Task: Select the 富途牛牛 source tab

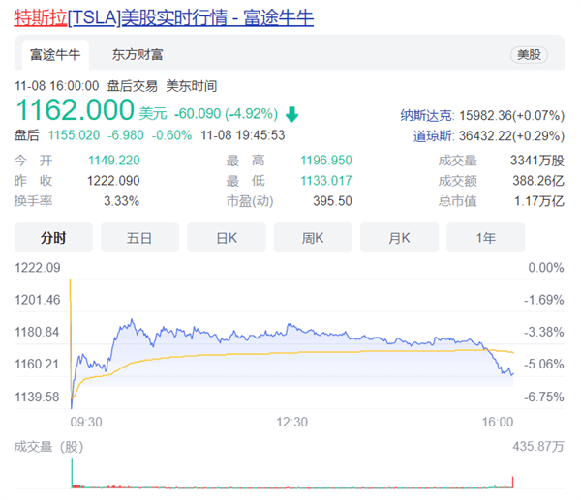Action: 55,55
